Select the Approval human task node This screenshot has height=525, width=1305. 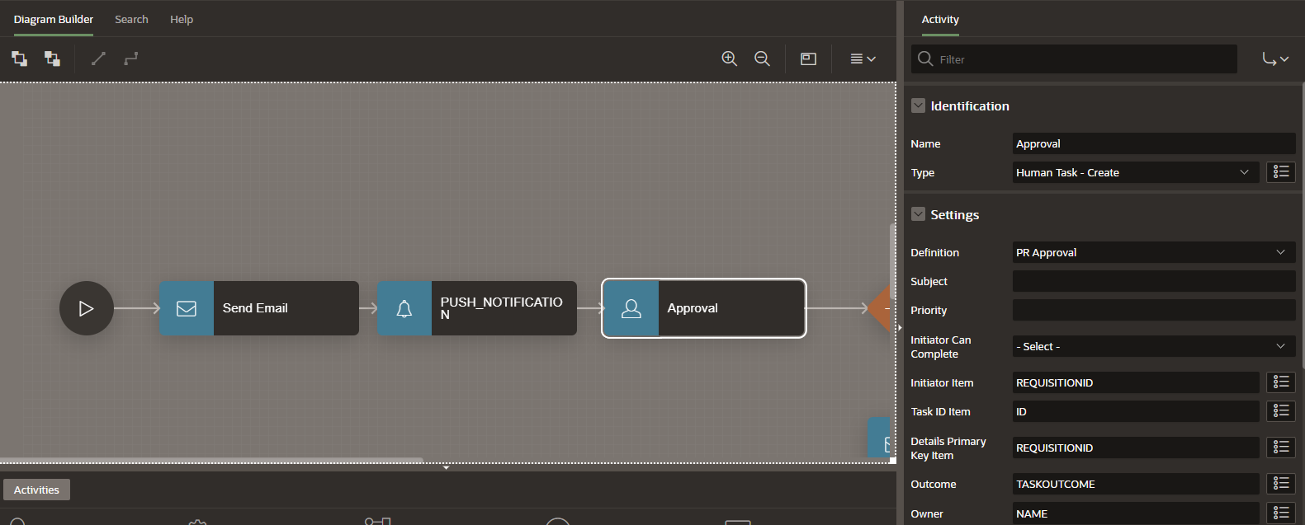(x=704, y=308)
